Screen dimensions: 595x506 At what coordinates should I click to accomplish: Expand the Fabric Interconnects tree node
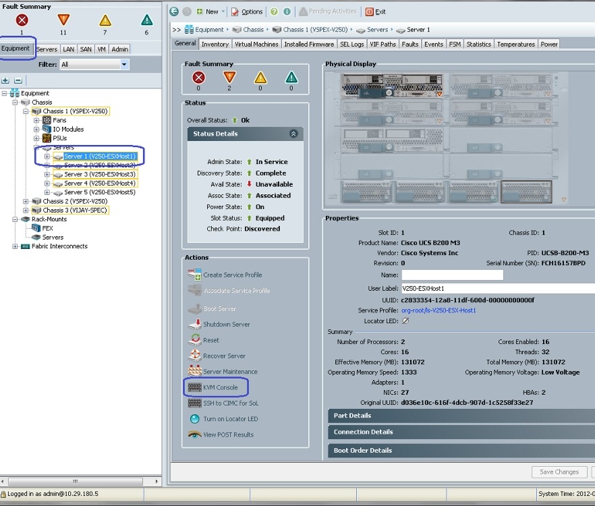click(16, 246)
